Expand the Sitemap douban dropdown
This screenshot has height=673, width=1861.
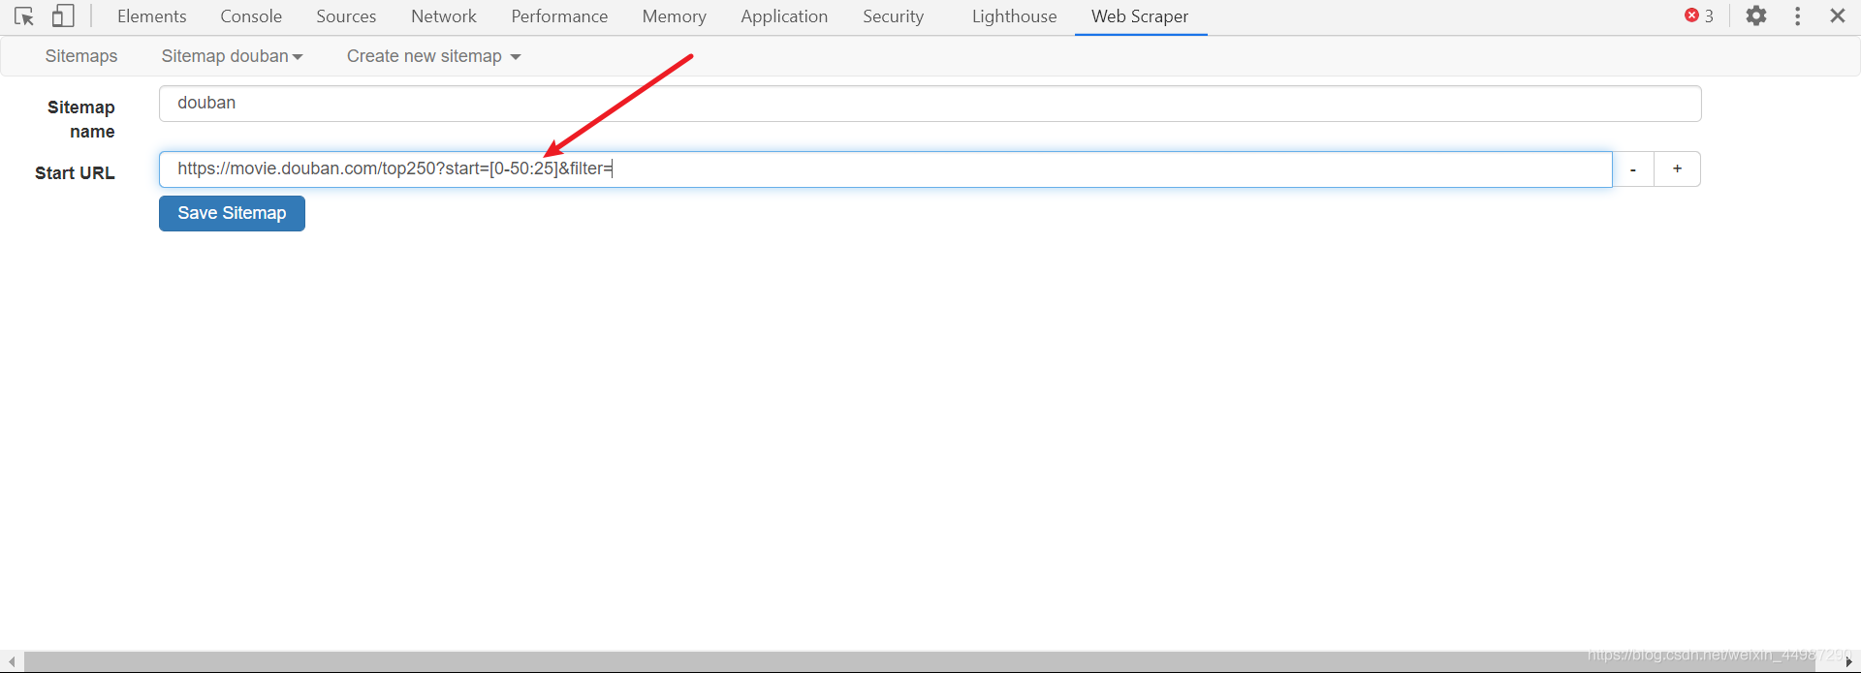[x=232, y=56]
